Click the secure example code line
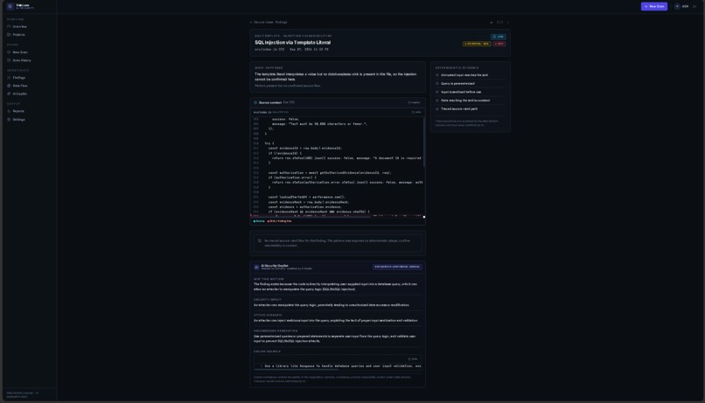Screen dimensions: 705x403 [x=338, y=366]
